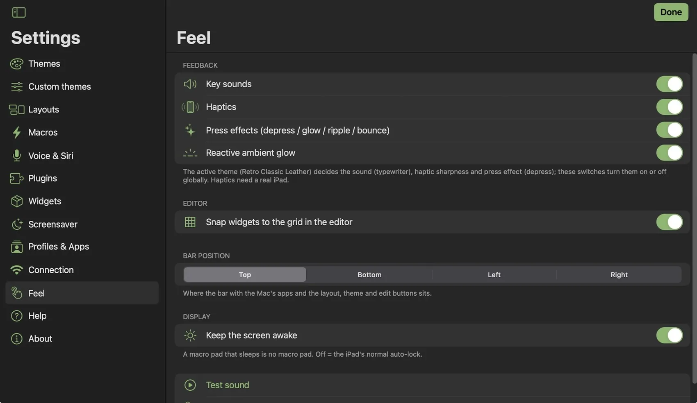This screenshot has width=697, height=403.
Task: Toggle Press effects switch off
Action: pyautogui.click(x=670, y=130)
